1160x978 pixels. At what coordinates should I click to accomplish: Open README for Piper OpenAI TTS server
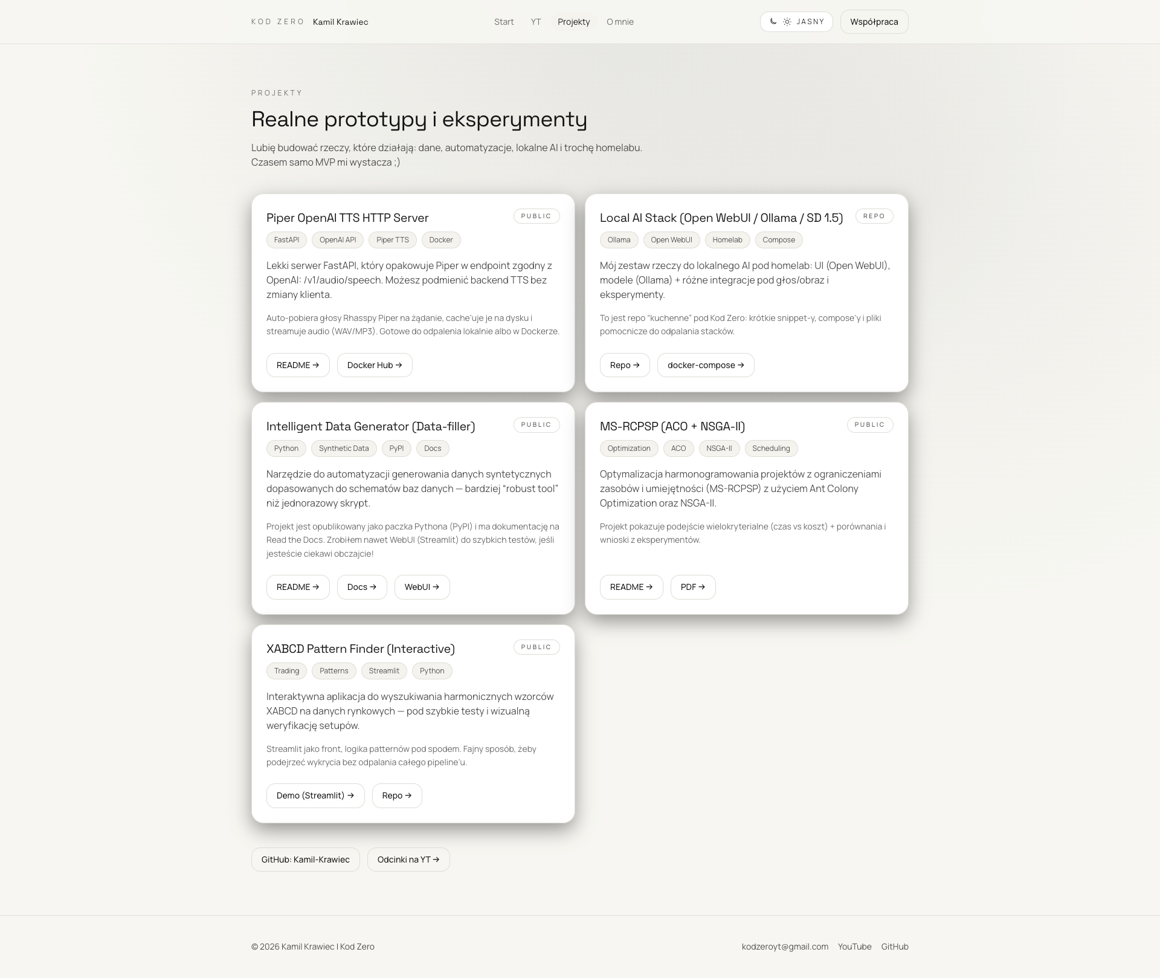(298, 365)
